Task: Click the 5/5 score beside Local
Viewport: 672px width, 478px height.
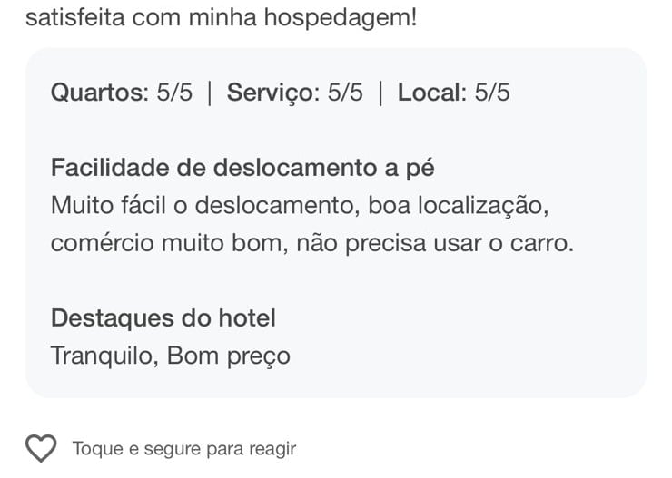Action: coord(492,93)
